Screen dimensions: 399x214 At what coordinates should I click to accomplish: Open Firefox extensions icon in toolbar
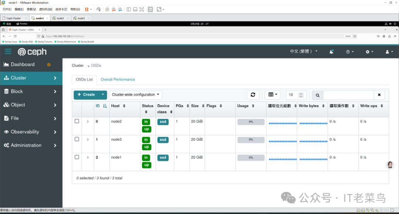click(x=389, y=36)
